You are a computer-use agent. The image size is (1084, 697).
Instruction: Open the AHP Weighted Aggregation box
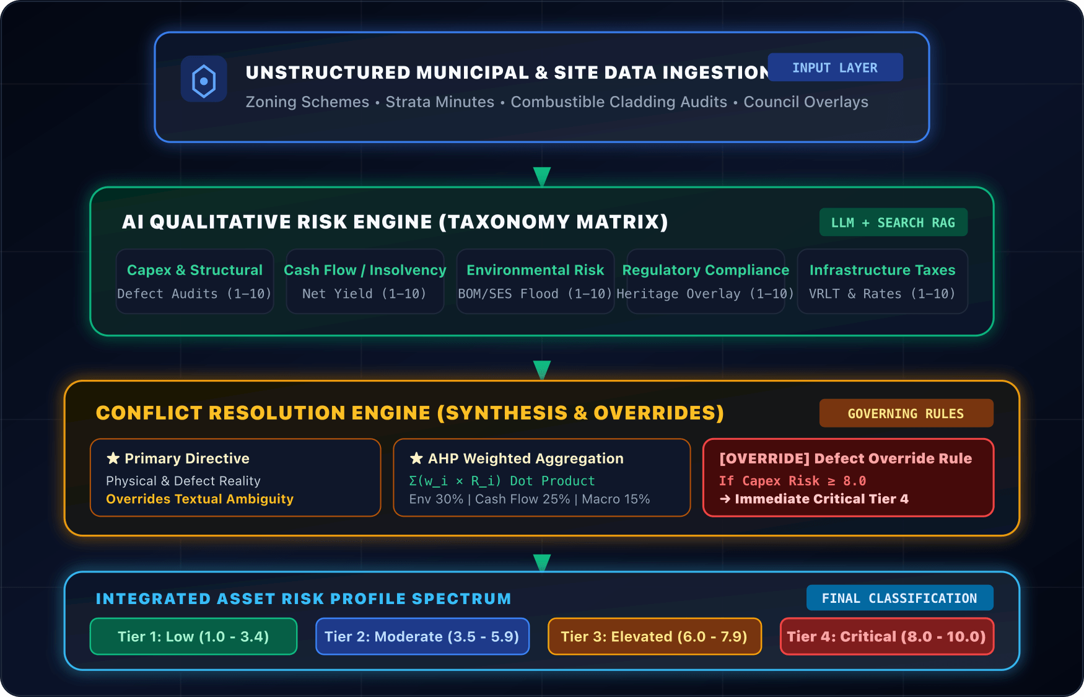coord(542,478)
